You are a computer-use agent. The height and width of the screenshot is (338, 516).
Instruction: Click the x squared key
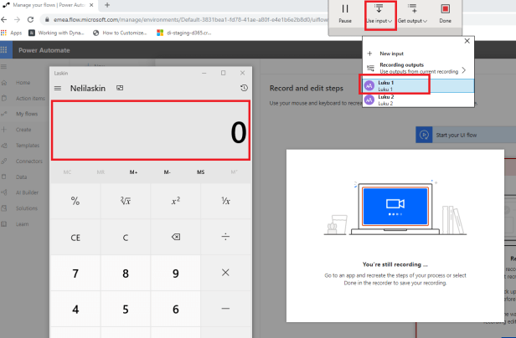(x=176, y=201)
